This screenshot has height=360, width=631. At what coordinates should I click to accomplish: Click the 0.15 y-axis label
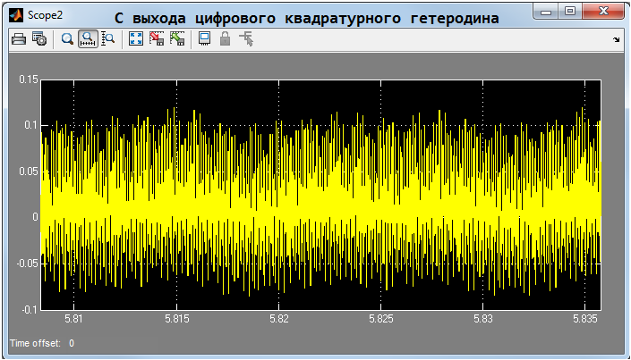29,80
